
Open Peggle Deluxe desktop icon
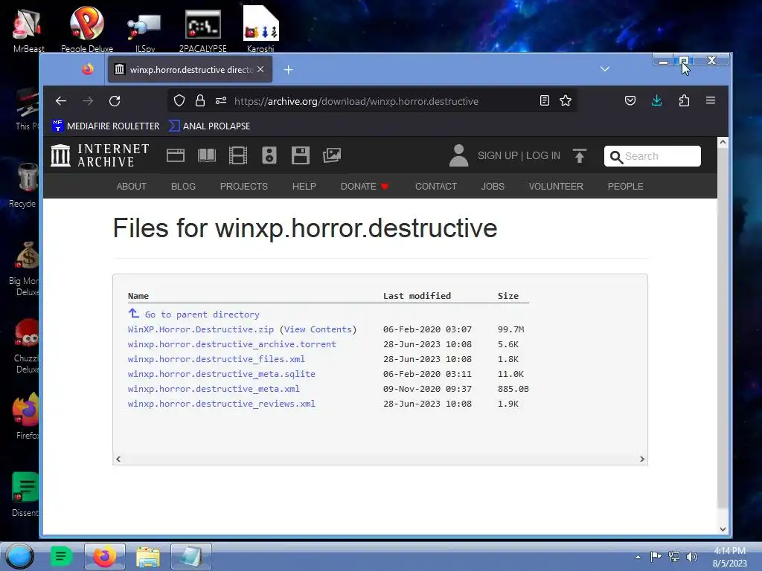[x=87, y=29]
